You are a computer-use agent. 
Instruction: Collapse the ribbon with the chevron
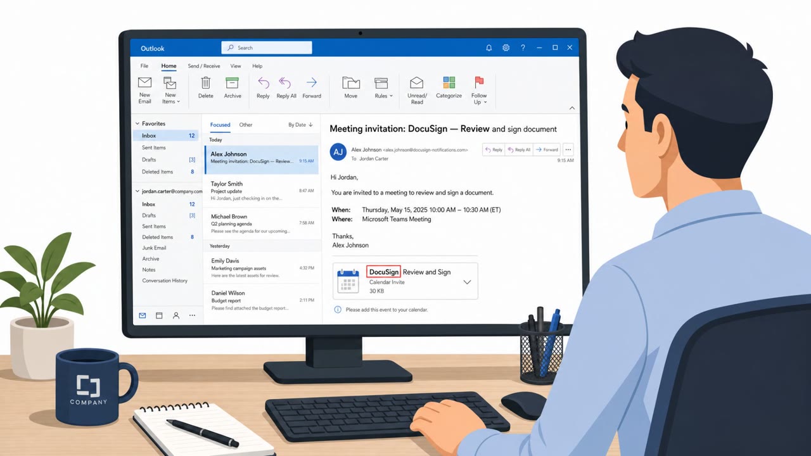click(x=572, y=108)
